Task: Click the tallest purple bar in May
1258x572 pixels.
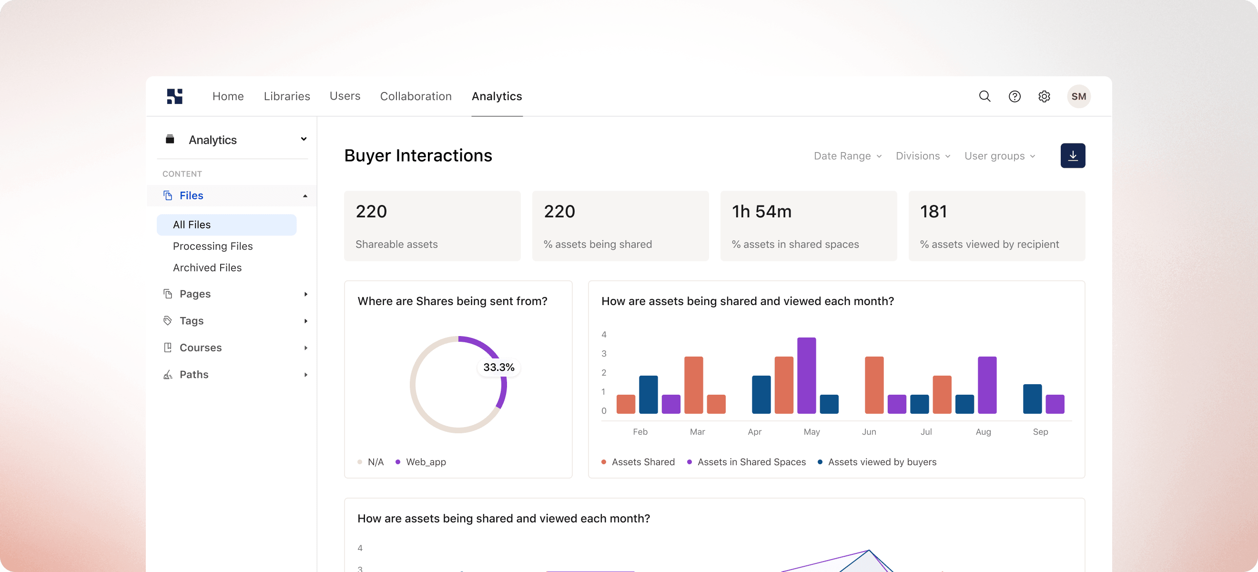Action: [x=806, y=375]
